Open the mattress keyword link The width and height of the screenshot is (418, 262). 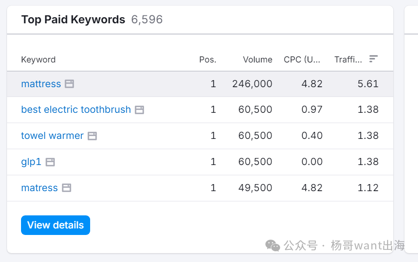point(41,84)
